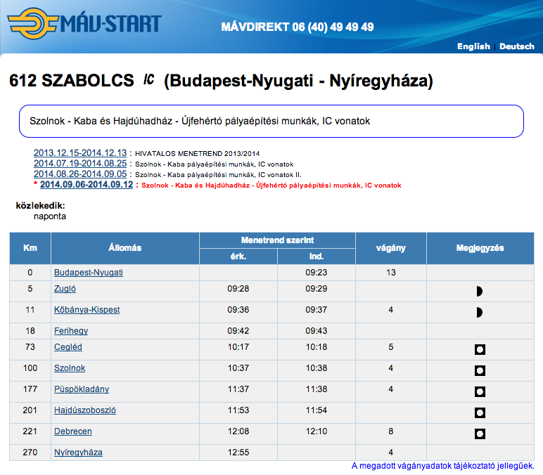Click the 12:55 arrival time at Nyíregyháza
The image size is (543, 475).
(238, 453)
